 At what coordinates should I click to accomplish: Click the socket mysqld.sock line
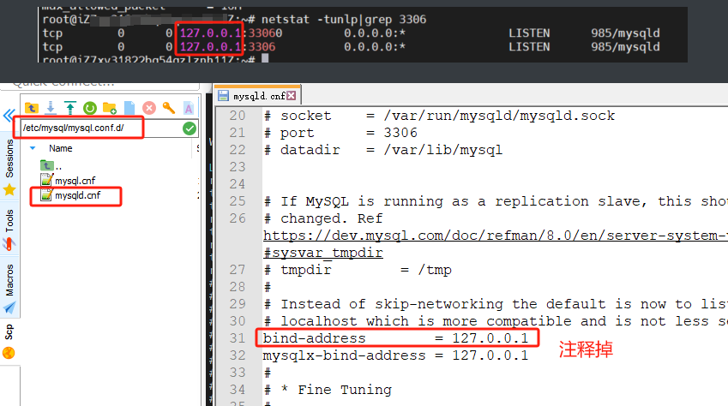439,116
